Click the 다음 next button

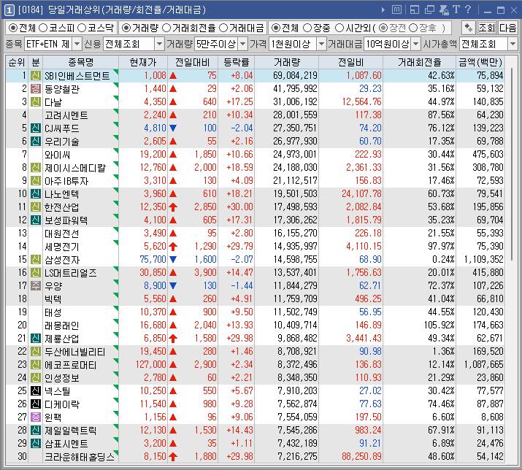(507, 28)
